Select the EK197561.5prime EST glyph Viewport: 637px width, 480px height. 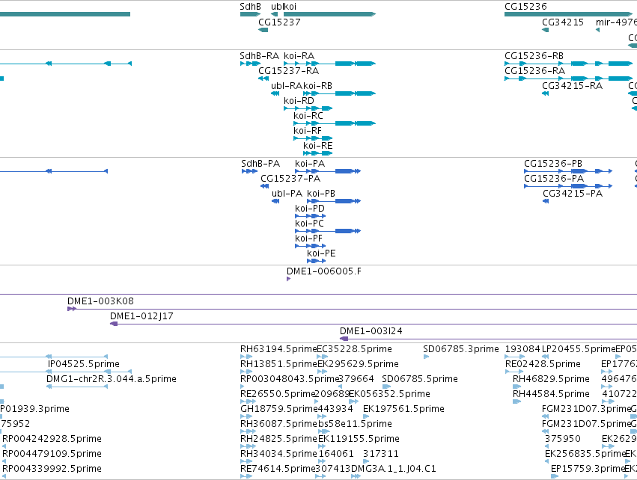tap(366, 416)
